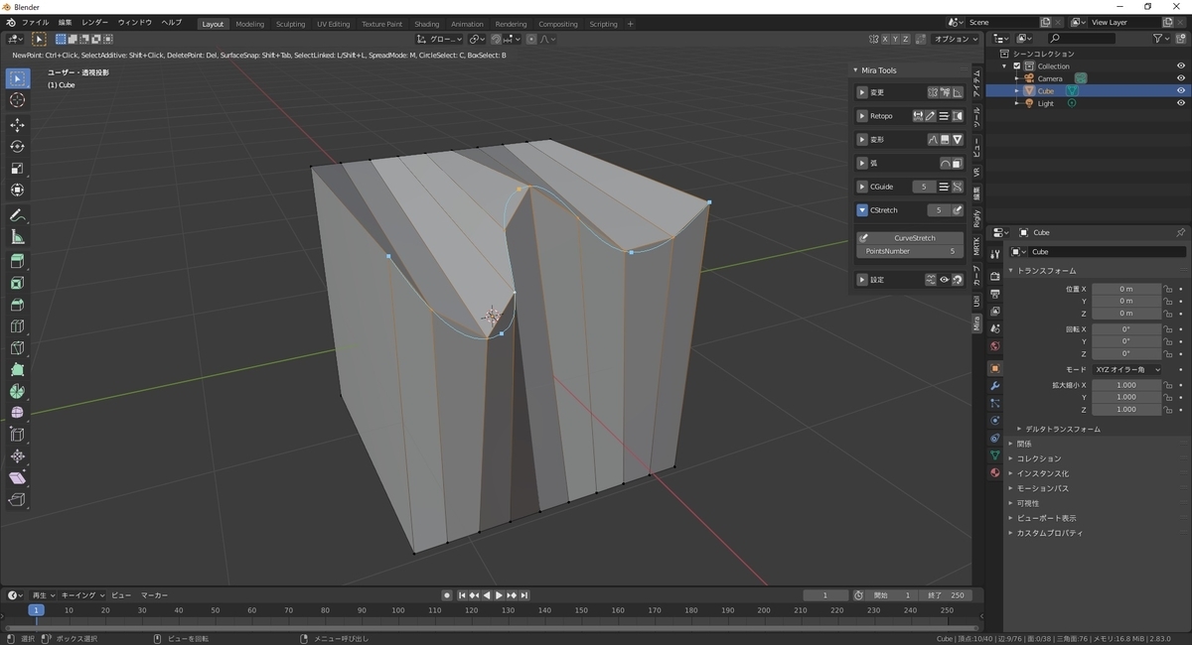The width and height of the screenshot is (1192, 645).
Task: Select the Smooth tool
Action: [17, 413]
